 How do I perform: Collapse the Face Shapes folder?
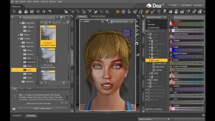(x=20, y=46)
